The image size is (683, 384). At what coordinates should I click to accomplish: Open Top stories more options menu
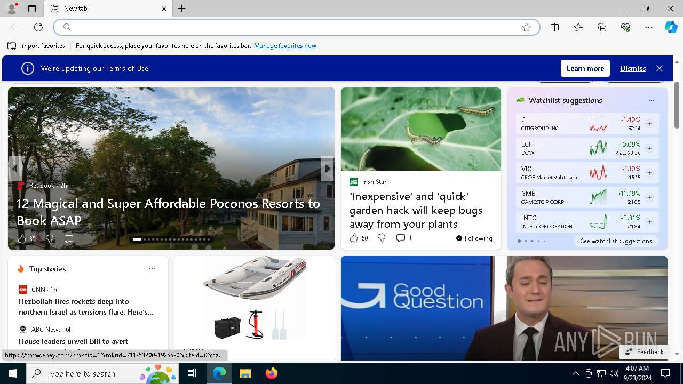click(x=152, y=269)
